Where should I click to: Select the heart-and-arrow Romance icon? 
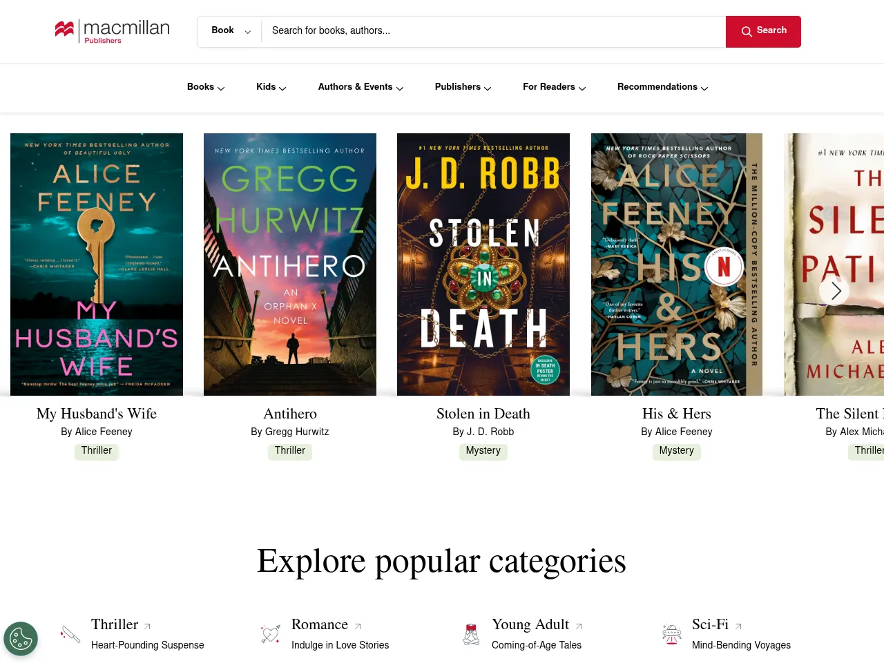(x=270, y=633)
